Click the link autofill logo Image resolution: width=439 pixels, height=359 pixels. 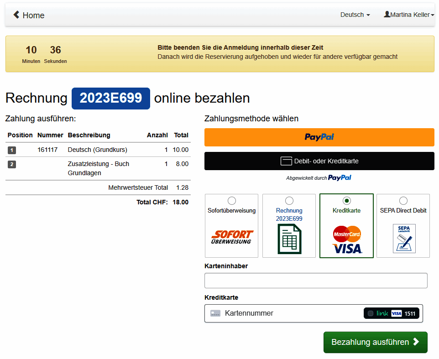tap(382, 313)
